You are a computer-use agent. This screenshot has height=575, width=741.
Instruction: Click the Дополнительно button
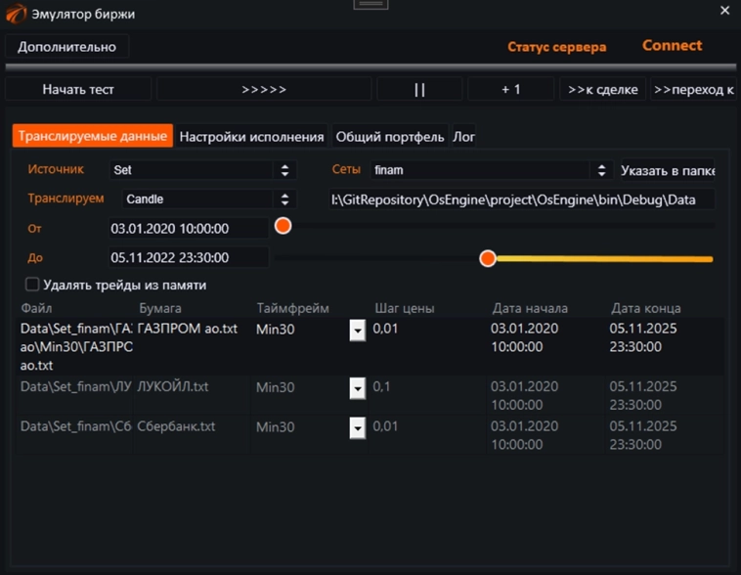pos(66,46)
